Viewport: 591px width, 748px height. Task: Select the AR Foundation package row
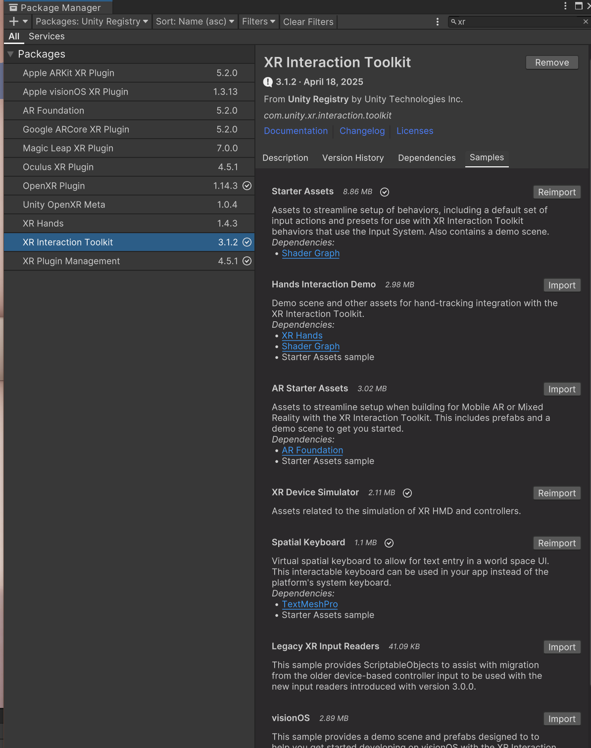pyautogui.click(x=129, y=110)
